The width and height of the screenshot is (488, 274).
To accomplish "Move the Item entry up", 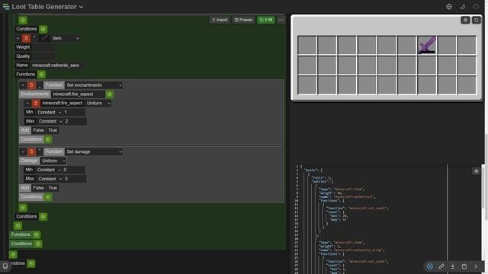I will 34,37.
